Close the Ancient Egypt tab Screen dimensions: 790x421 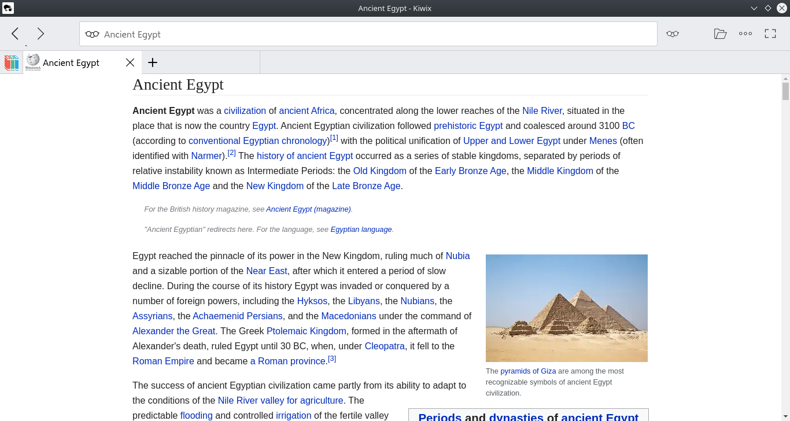click(x=130, y=62)
